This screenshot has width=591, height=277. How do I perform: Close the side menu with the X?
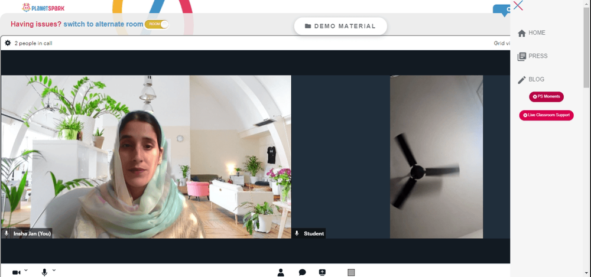(518, 5)
